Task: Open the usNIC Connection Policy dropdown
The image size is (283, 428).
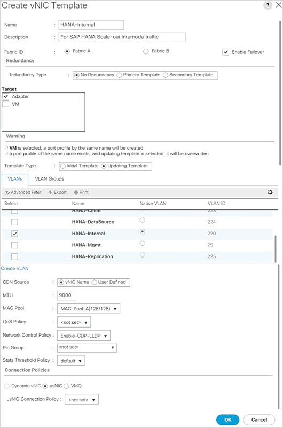Action: pyautogui.click(x=82, y=400)
